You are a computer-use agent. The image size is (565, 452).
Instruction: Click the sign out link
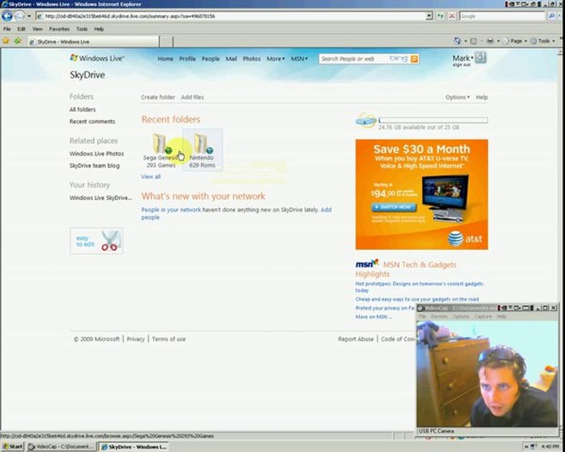461,65
